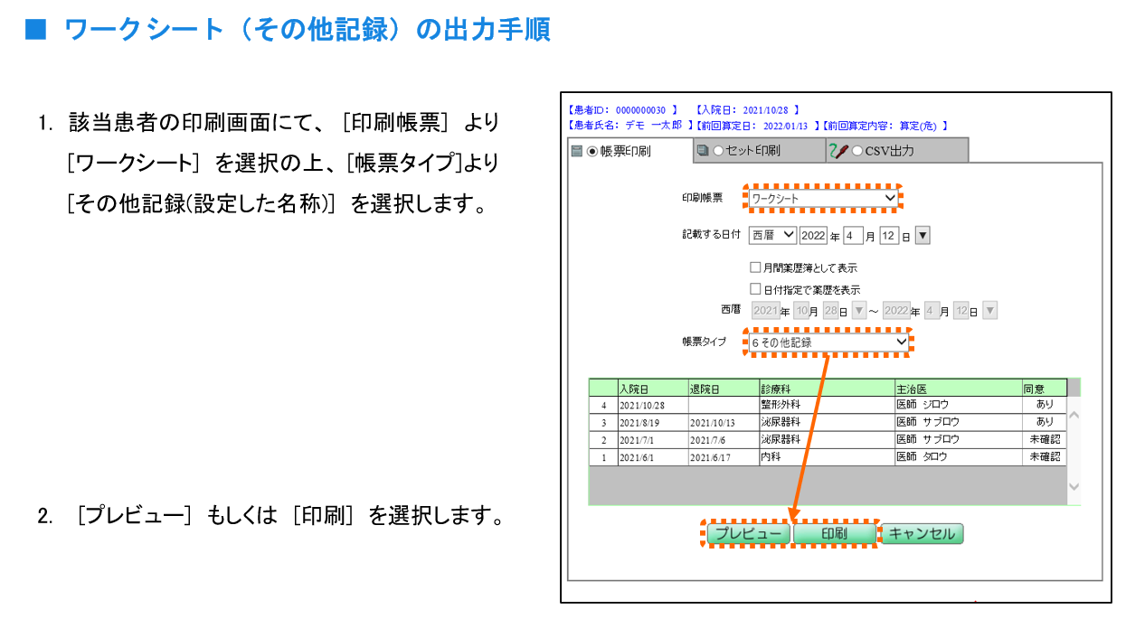Click the table scrollbar down arrow
Viewport: 1145px width, 619px height.
[1074, 486]
